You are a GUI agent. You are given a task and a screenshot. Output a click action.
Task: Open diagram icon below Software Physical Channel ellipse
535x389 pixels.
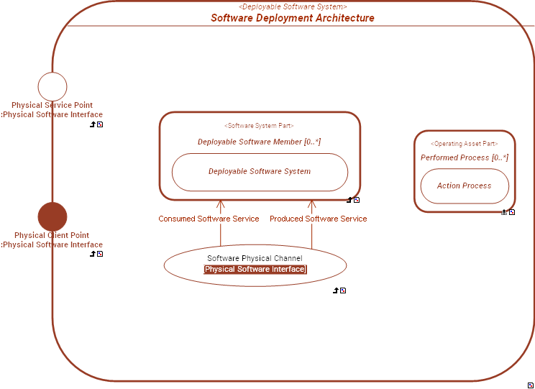pos(343,290)
